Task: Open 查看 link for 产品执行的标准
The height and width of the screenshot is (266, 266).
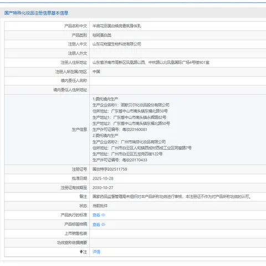Action: tap(96, 215)
